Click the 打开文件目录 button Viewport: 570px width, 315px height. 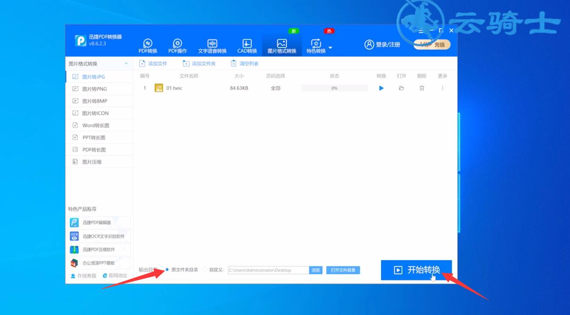pos(343,270)
